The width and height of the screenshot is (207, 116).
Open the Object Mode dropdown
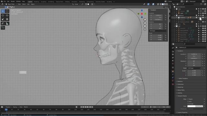point(11,4)
